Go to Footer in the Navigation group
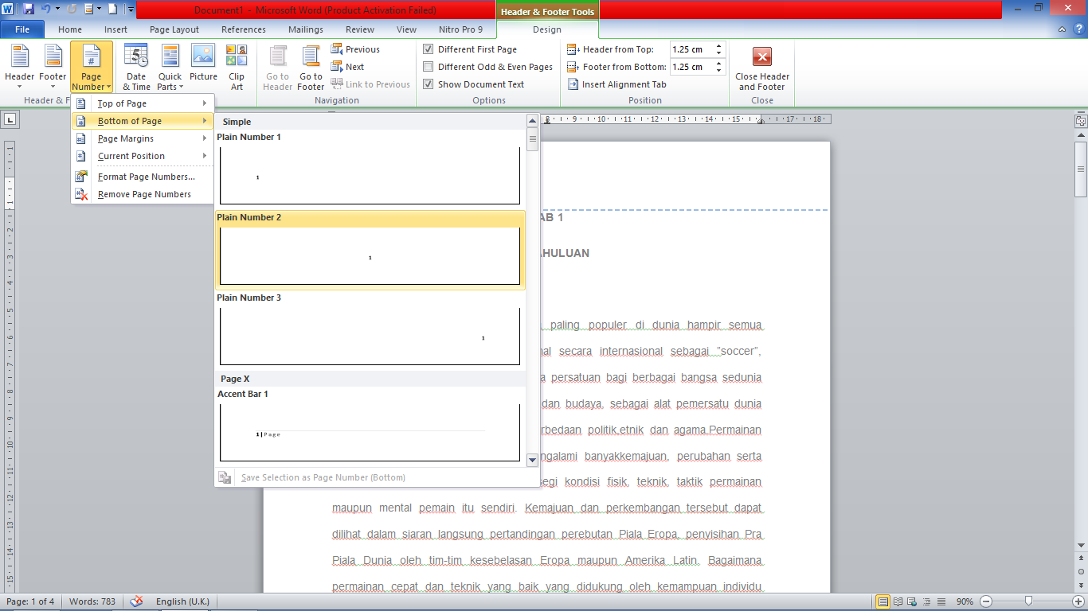 (311, 67)
